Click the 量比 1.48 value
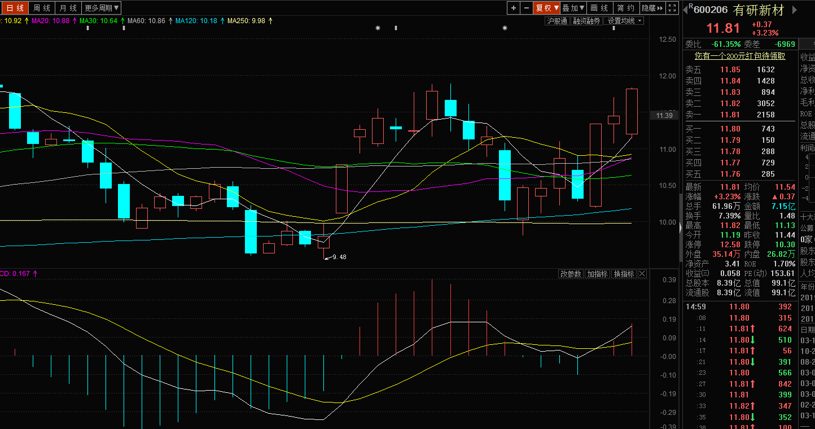This screenshot has height=429, width=815. point(787,216)
